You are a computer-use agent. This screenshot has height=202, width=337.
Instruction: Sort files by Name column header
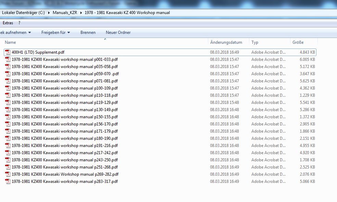click(10, 42)
